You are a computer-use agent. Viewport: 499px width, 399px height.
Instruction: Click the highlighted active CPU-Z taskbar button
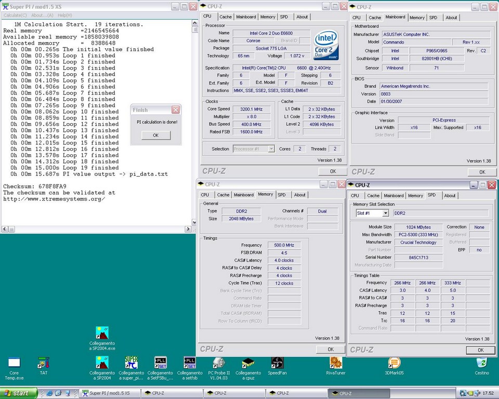[x=359, y=393]
